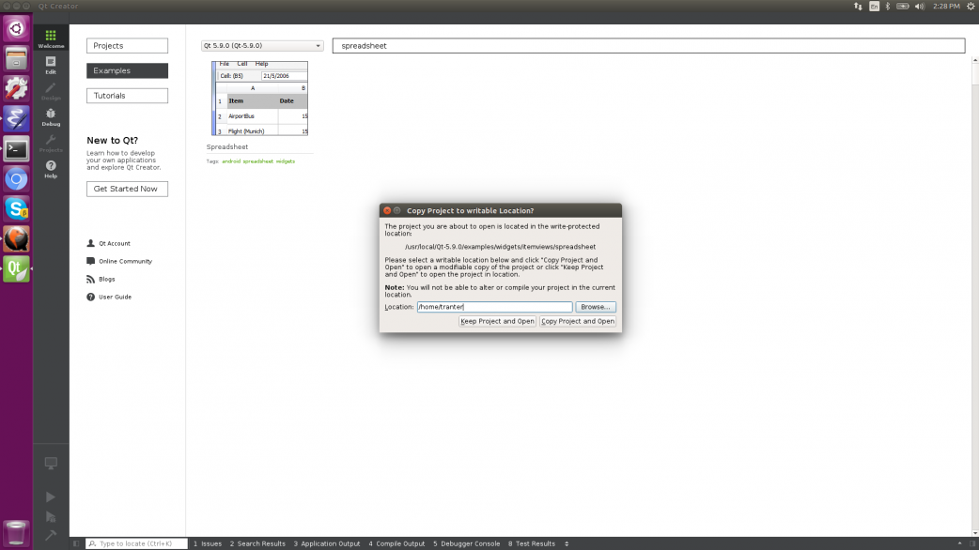Expand the Qt 5.9.0 version dropdown

coord(262,46)
